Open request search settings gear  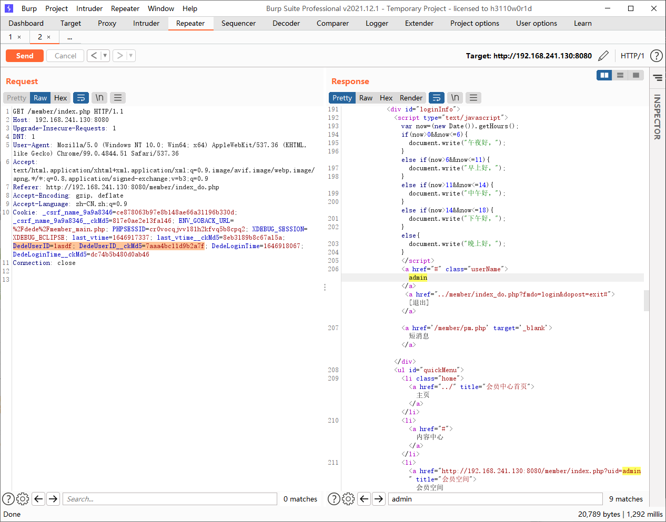23,499
